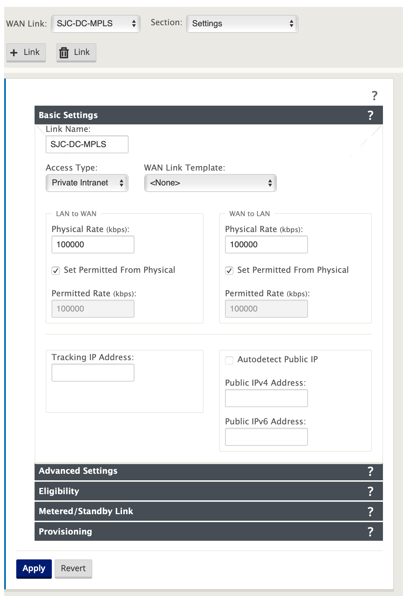Image resolution: width=403 pixels, height=596 pixels.
Task: Collapse the Basic Settings section
Action: 209,115
